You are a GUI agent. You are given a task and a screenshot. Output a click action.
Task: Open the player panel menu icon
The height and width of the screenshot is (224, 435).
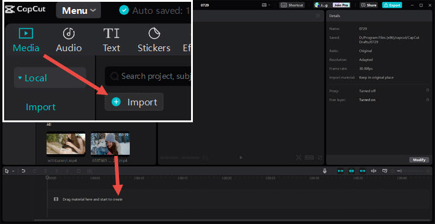tap(318, 16)
